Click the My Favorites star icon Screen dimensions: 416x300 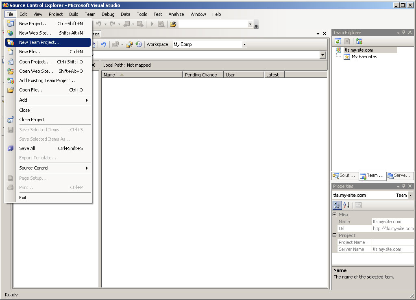click(x=347, y=57)
